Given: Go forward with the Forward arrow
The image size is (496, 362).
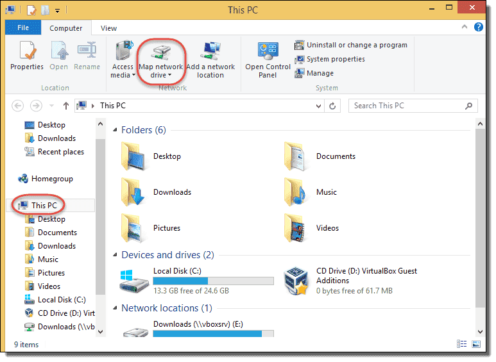Looking at the screenshot, I should point(36,106).
